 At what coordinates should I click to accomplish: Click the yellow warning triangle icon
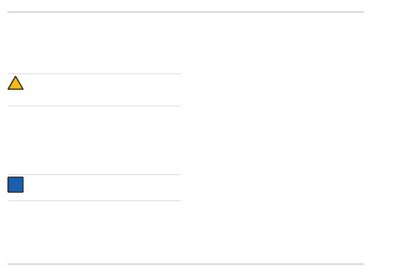click(15, 83)
